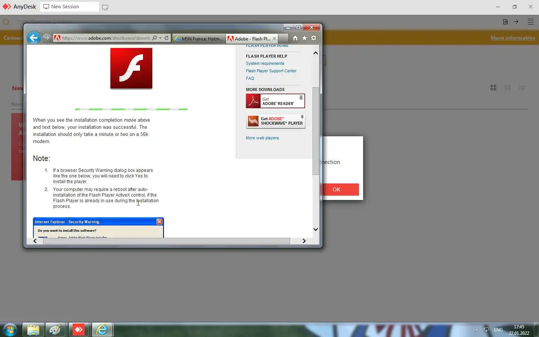Open the System requirements link
The height and width of the screenshot is (337, 539).
coord(265,63)
